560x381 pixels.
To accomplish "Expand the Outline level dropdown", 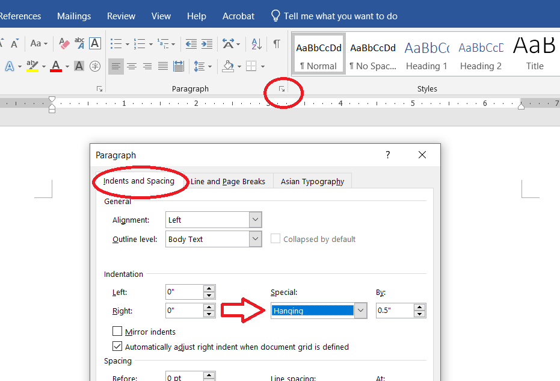I will 256,239.
